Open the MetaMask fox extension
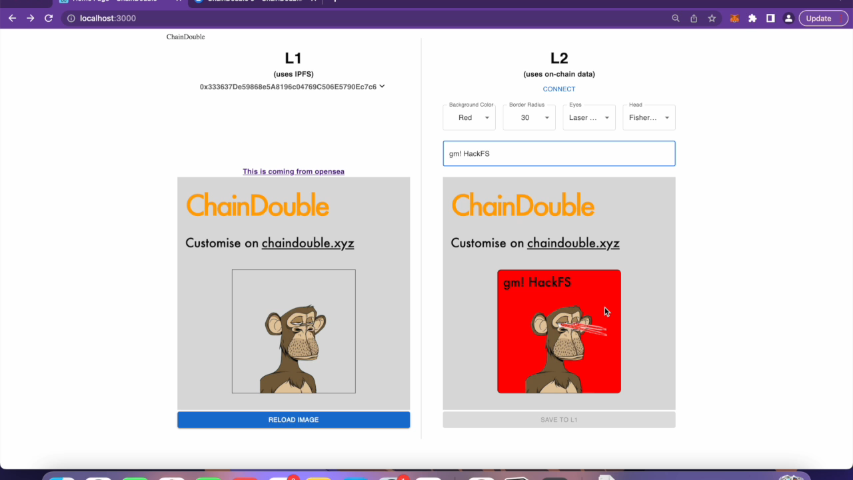Viewport: 853px width, 480px height. [734, 19]
